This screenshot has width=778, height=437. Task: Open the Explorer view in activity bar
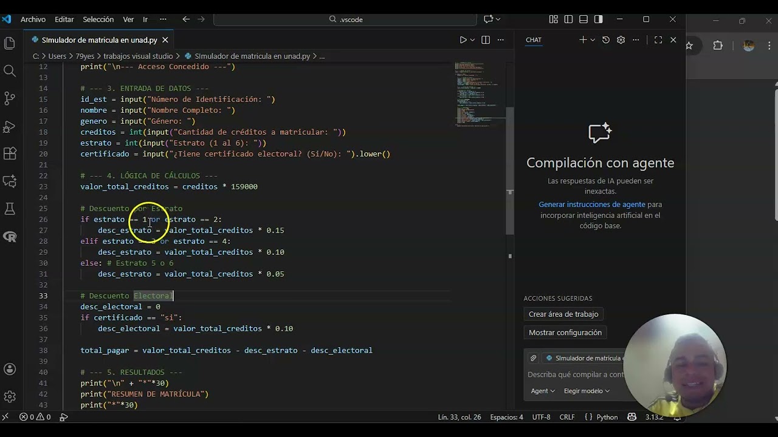point(10,43)
